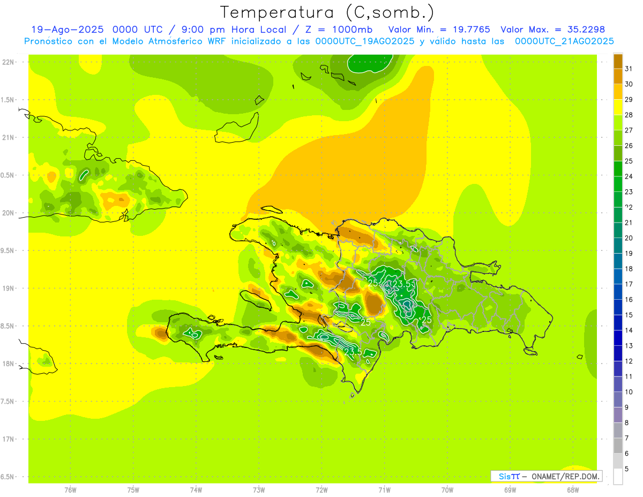Click the SisTT ONAMET/REP.DOM. logo box
Screen dimensions: 643x497
pos(546,476)
